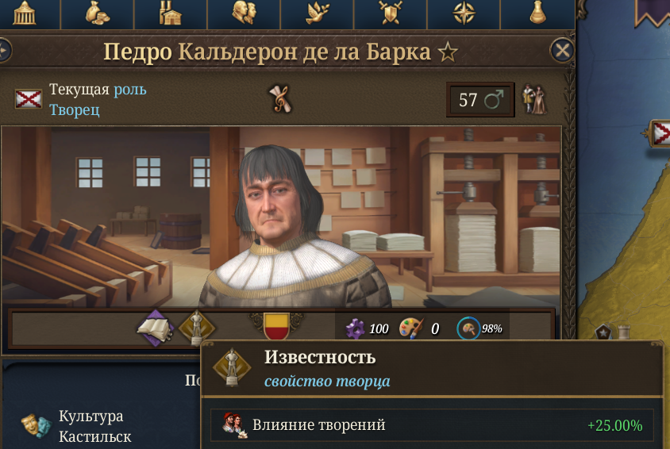Open the military swords and shield tab
Screen dimensions: 670x449
tap(391, 13)
